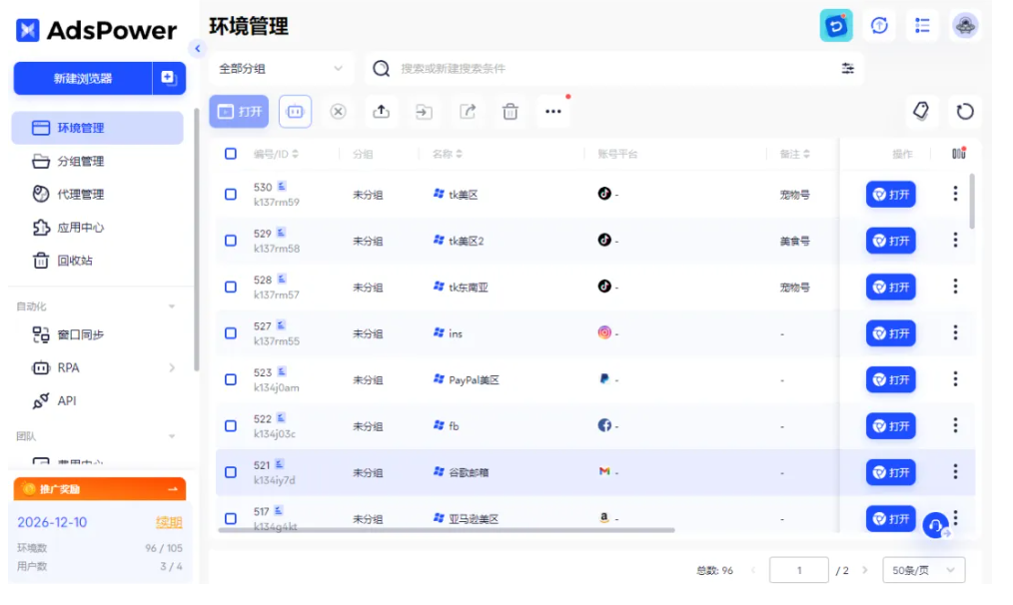Go to next page arrow
The height and width of the screenshot is (605, 1013).
point(865,571)
